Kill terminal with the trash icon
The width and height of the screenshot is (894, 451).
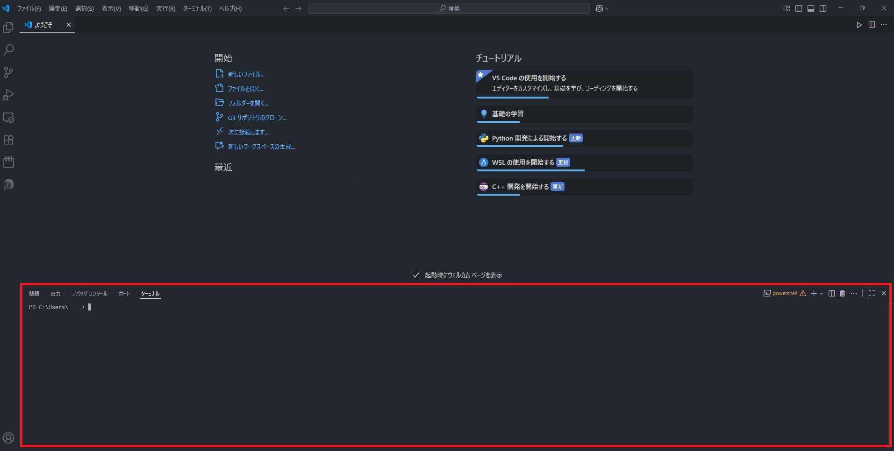pos(842,293)
